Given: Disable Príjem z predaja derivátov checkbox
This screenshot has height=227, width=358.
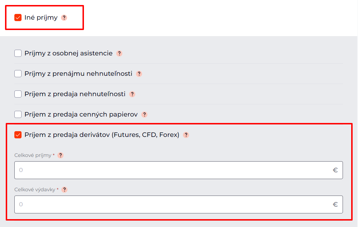Looking at the screenshot, I should 18,135.
